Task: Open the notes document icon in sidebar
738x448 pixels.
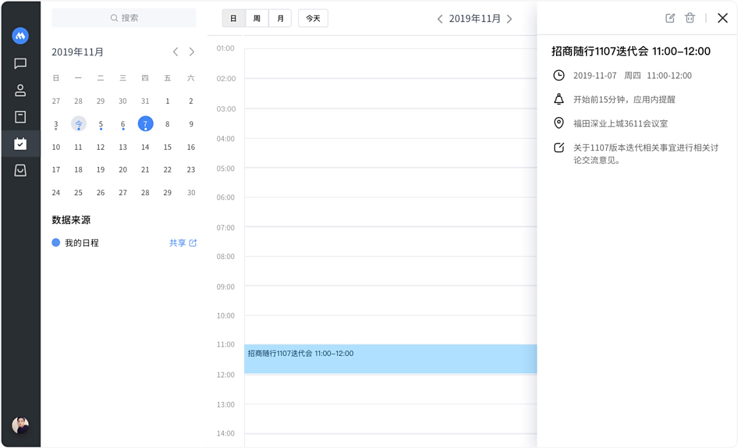Action: tap(20, 117)
